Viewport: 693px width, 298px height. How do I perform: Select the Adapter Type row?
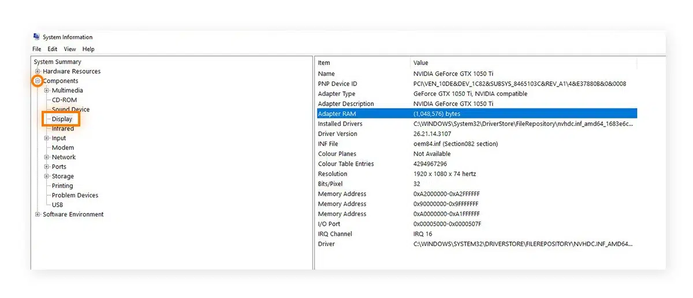point(477,94)
